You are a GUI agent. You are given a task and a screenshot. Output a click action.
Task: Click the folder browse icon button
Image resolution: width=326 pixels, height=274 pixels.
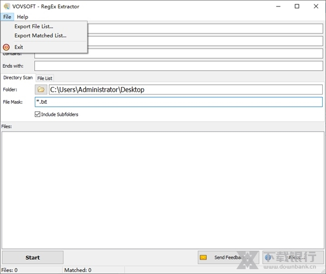click(x=41, y=90)
